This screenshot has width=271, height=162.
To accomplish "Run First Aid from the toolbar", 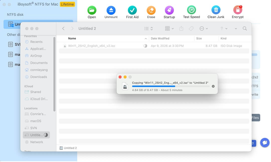I will pyautogui.click(x=132, y=10).
